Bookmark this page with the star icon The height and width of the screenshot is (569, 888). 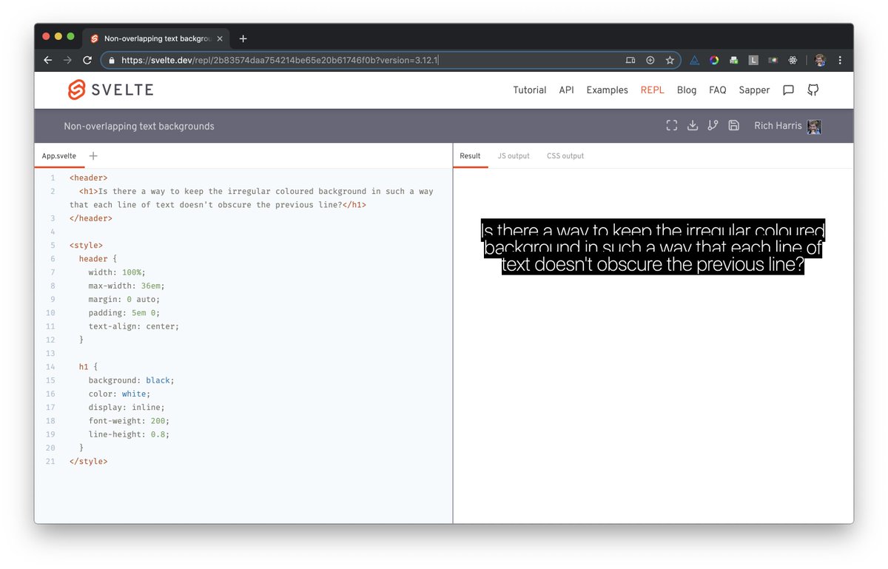670,61
